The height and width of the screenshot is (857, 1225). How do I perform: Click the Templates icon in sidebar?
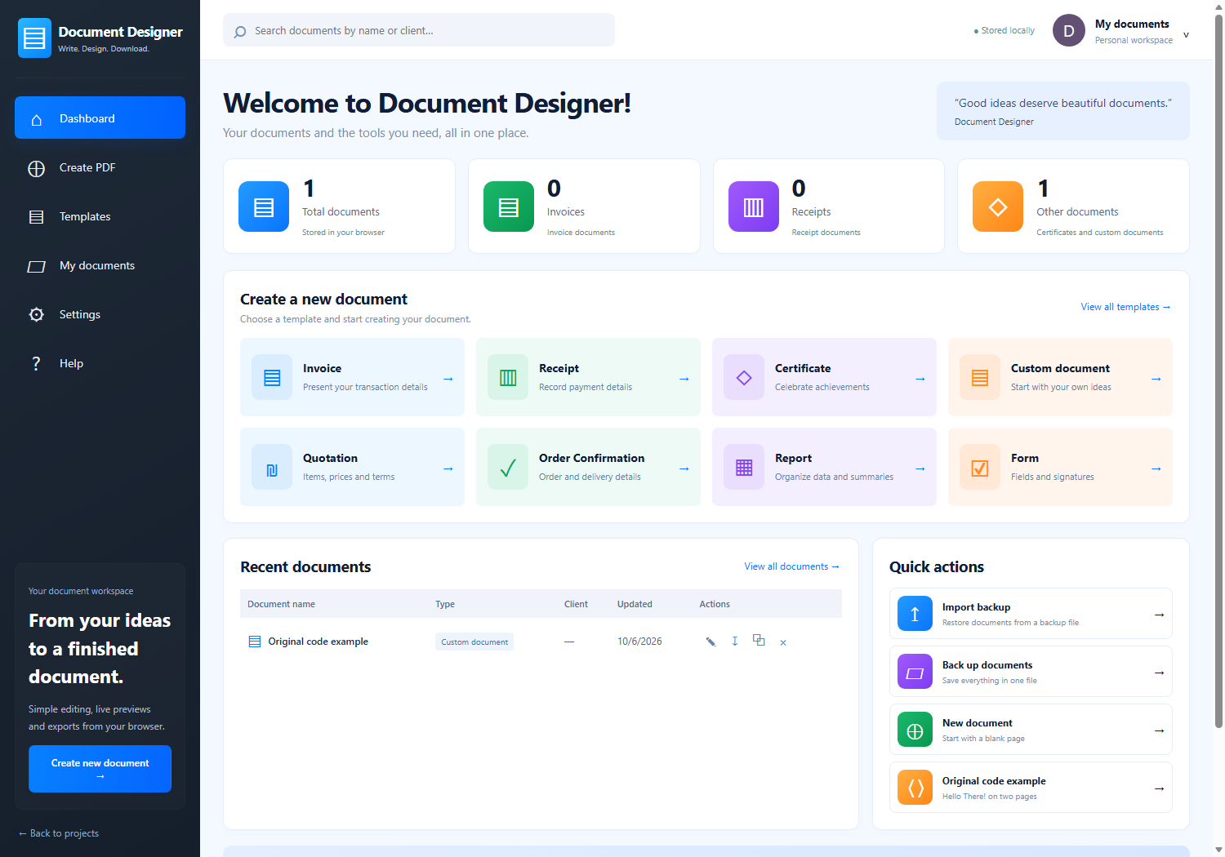(36, 217)
